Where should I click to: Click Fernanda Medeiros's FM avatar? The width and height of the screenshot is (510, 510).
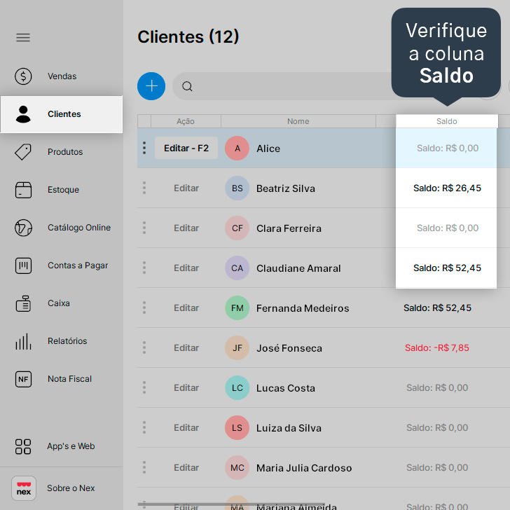coord(237,308)
